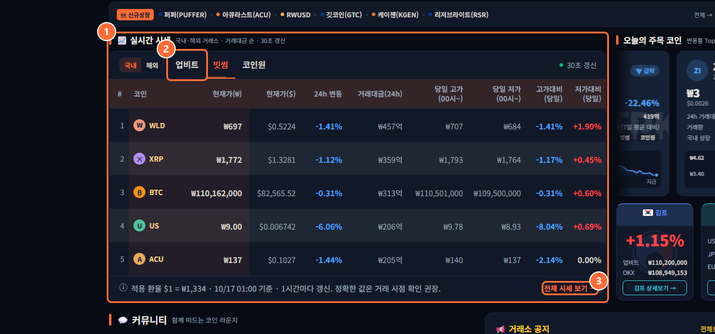
Task: Click the 거래대금(24h) column header
Action: click(x=380, y=94)
